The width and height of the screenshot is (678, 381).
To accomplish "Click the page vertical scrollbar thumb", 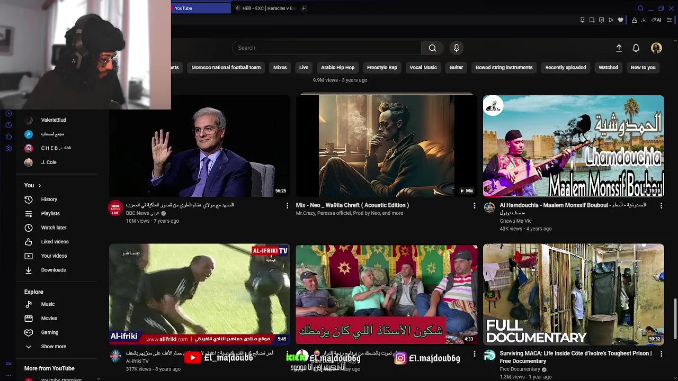I will 675,319.
